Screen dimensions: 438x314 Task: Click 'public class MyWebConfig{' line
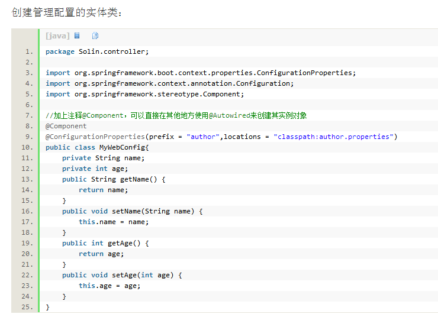97,147
